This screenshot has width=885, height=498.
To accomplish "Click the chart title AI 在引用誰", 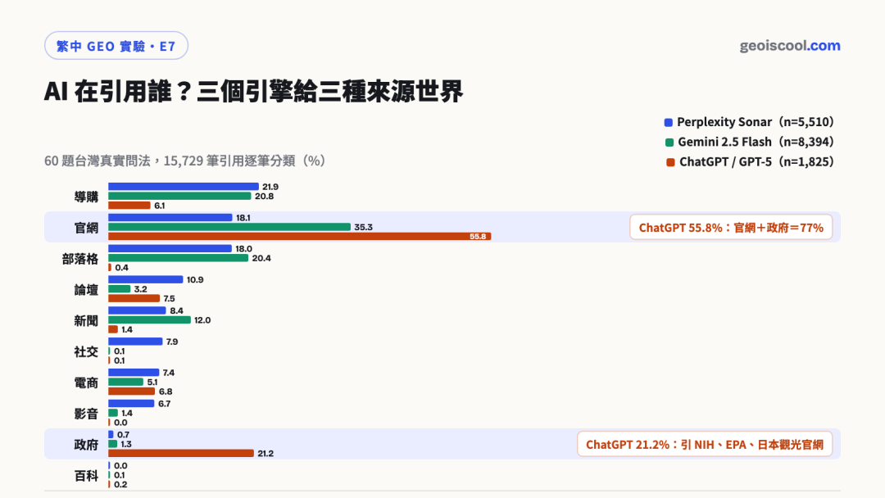I will [253, 91].
